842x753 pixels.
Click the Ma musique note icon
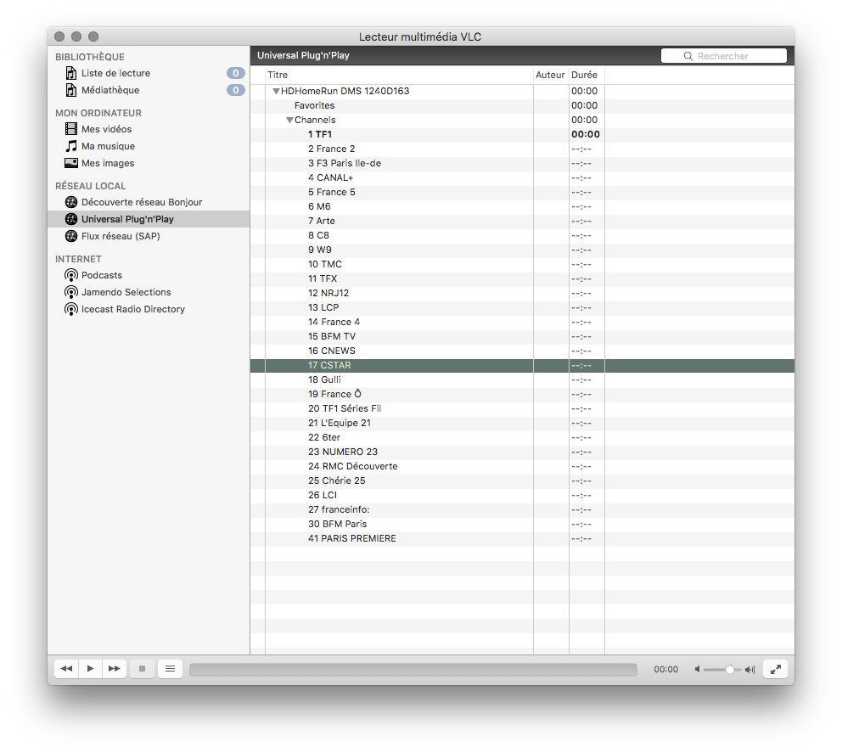pos(71,146)
